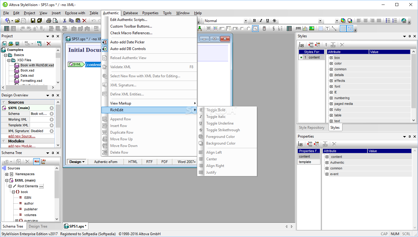Click the hyperlink globe icon
The height and width of the screenshot is (237, 418).
pyautogui.click(x=404, y=21)
